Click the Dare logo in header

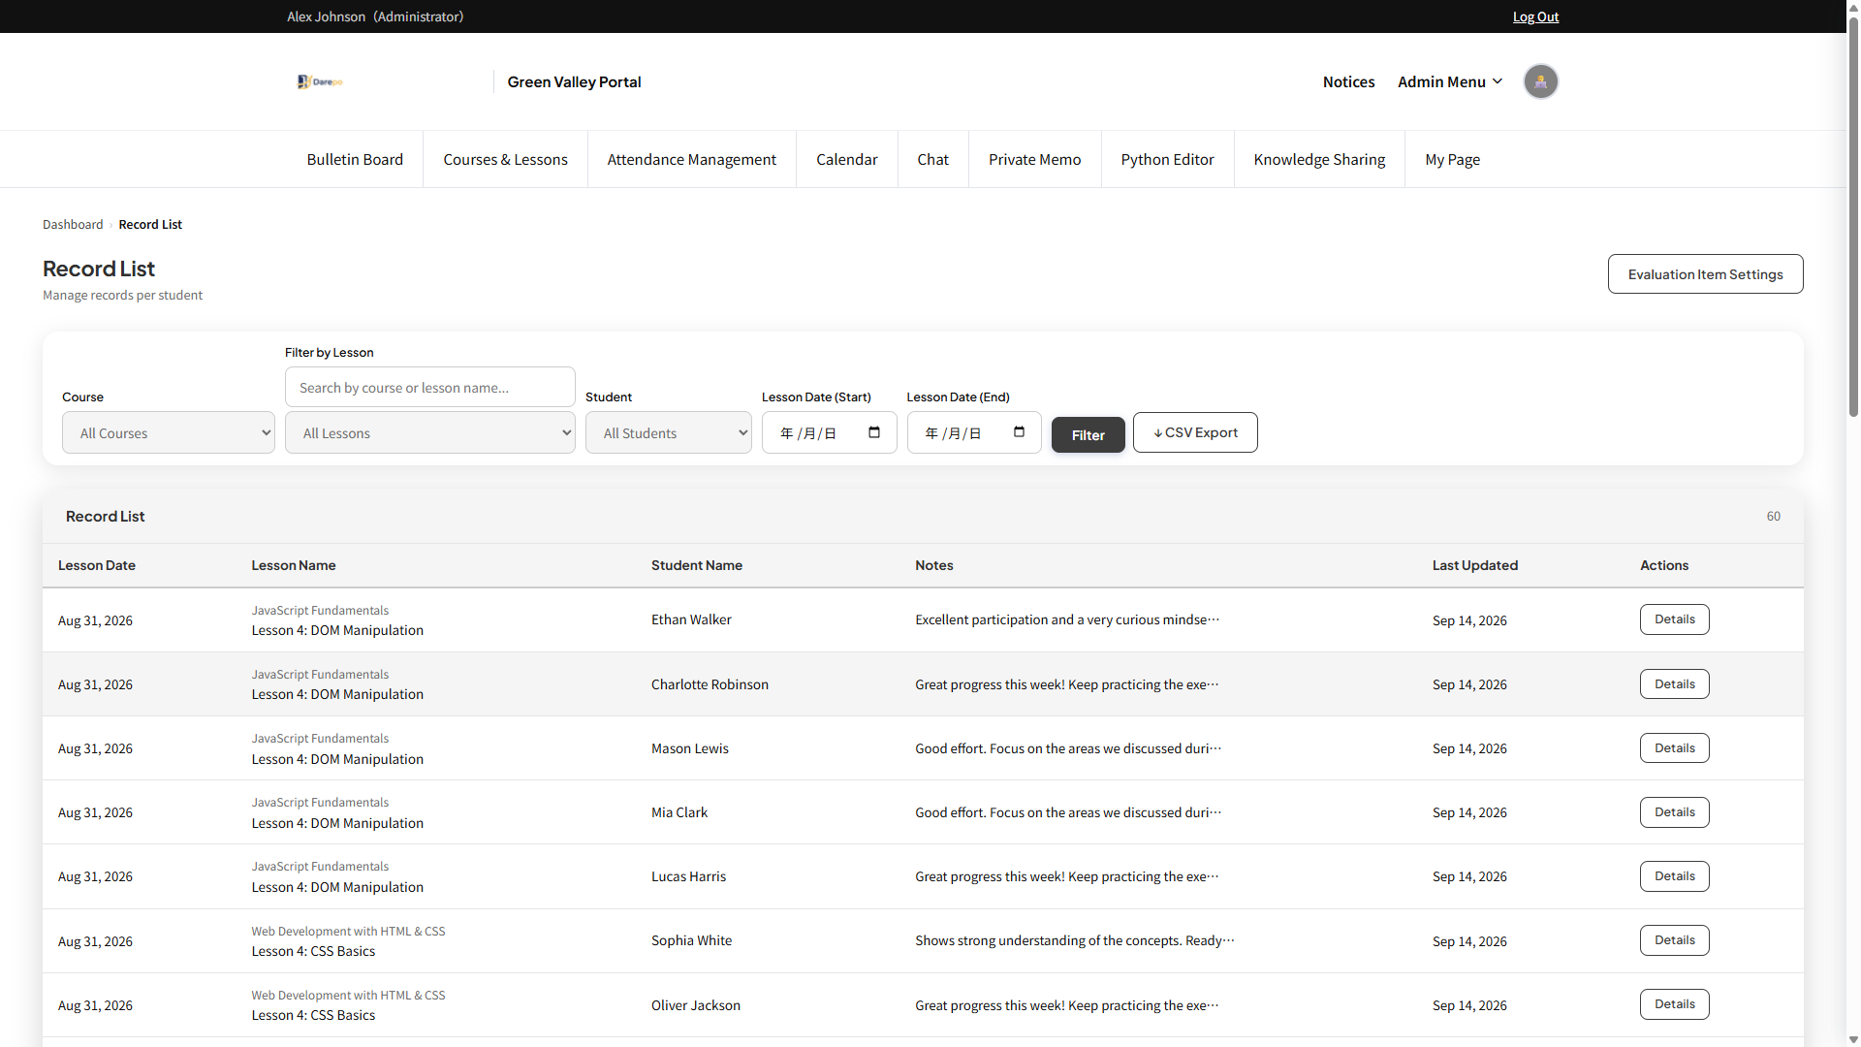pyautogui.click(x=320, y=81)
